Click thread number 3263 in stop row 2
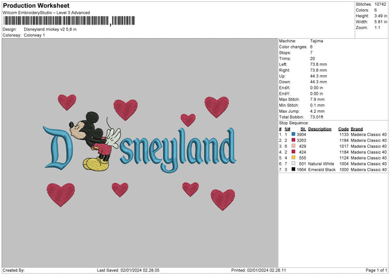Image resolution: width=390 pixels, height=275 pixels. click(301, 141)
